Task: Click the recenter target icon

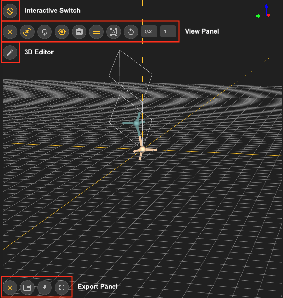Action: click(62, 32)
